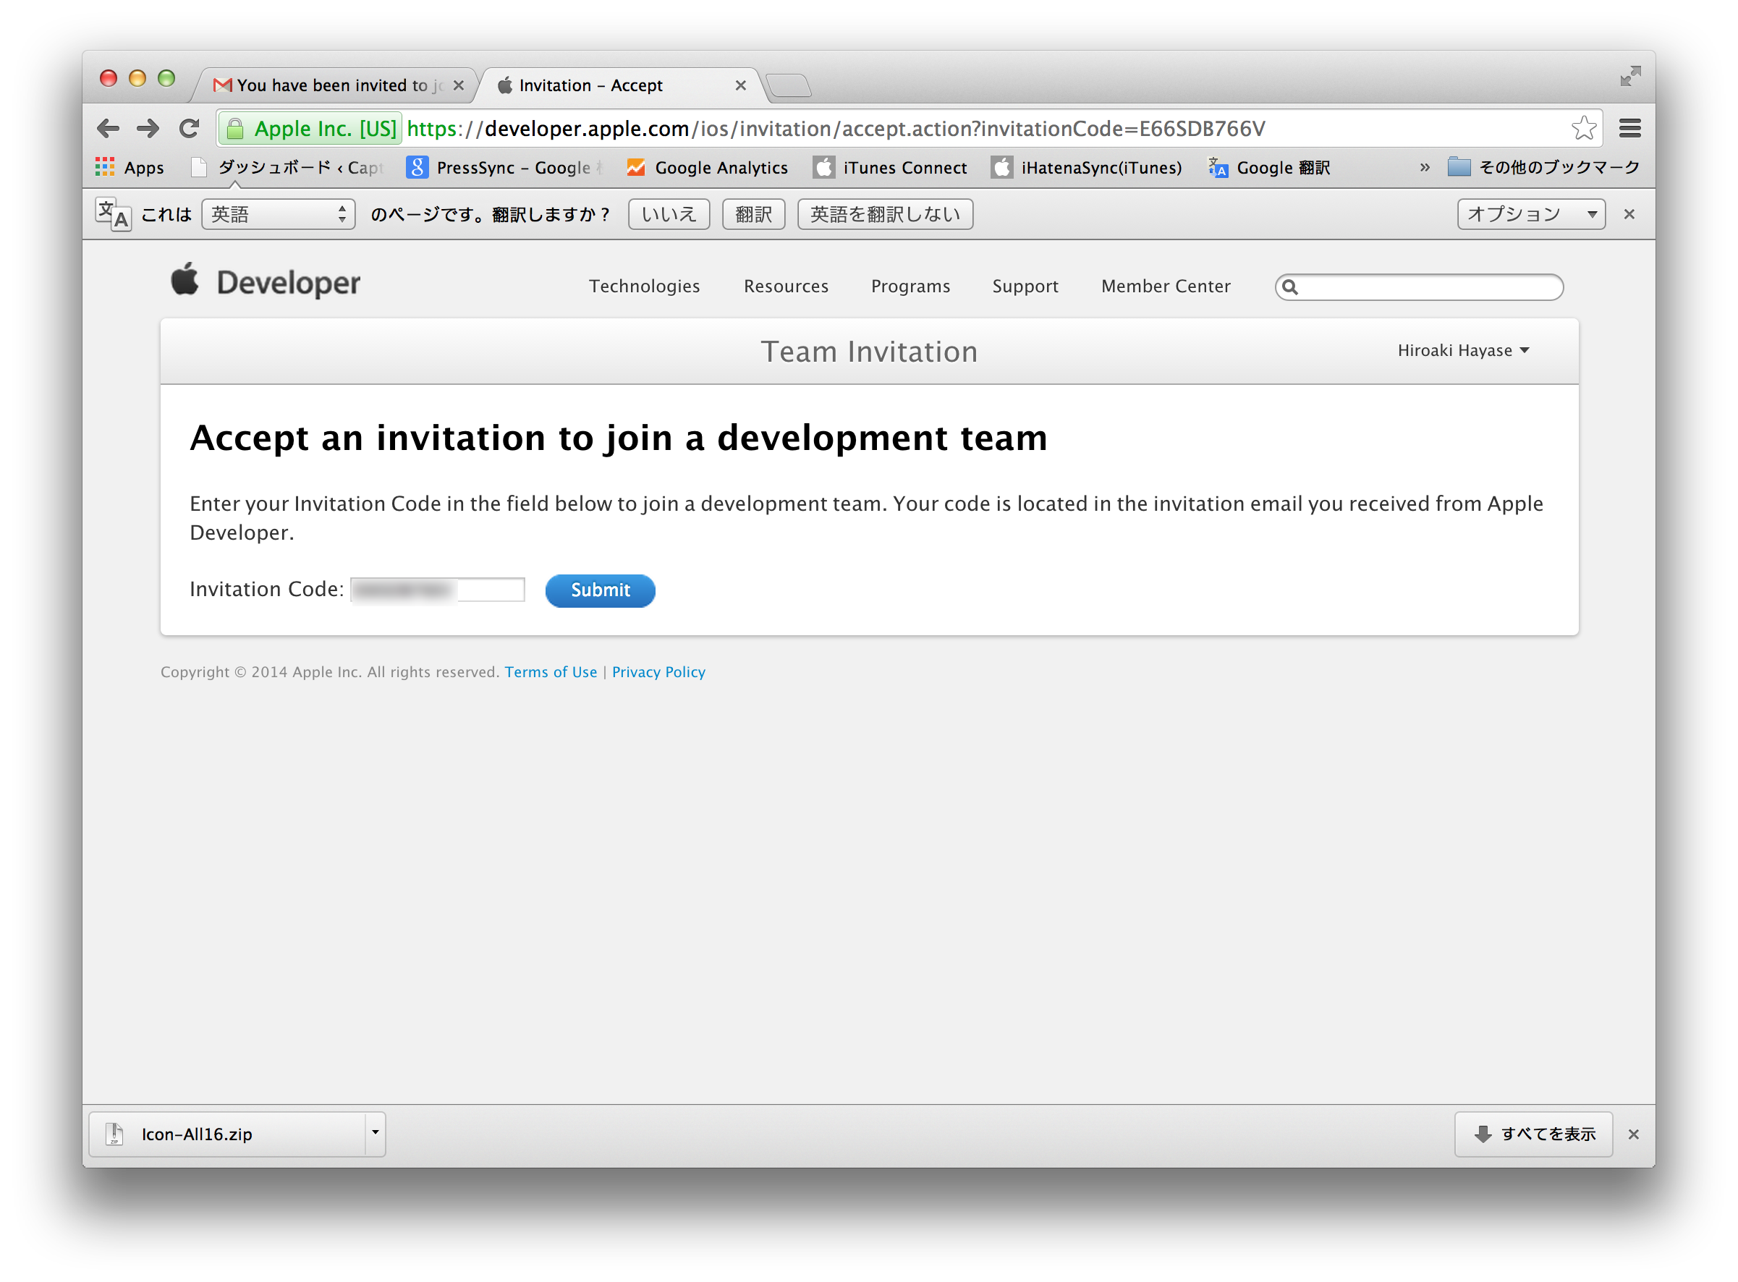Open the Chrome hamburger menu
Image resolution: width=1738 pixels, height=1282 pixels.
point(1629,128)
